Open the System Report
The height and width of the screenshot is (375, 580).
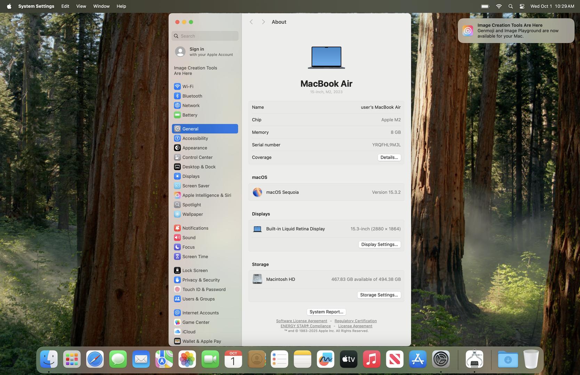click(326, 312)
